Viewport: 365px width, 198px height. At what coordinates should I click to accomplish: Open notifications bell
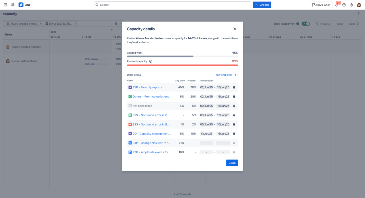pyautogui.click(x=337, y=5)
